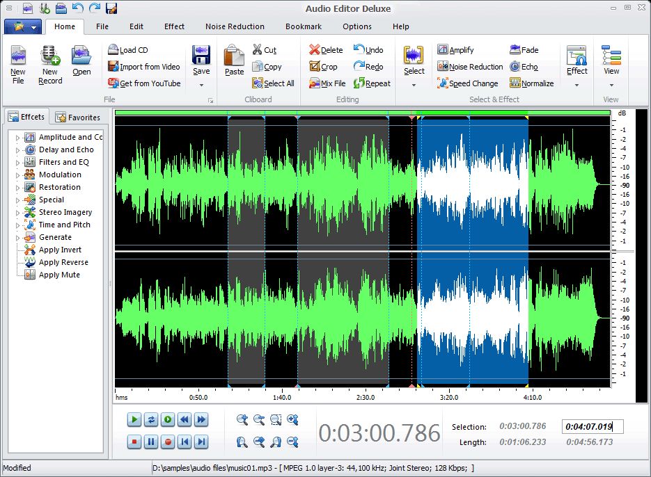Click the fast forward button

click(x=201, y=419)
